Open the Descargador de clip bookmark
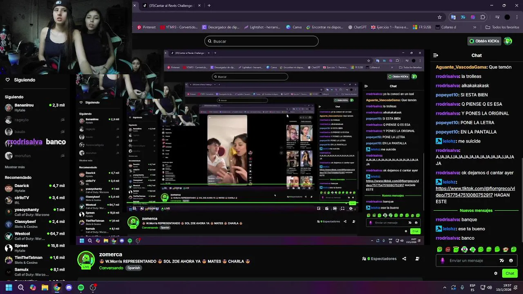523x294 pixels. pos(221,27)
